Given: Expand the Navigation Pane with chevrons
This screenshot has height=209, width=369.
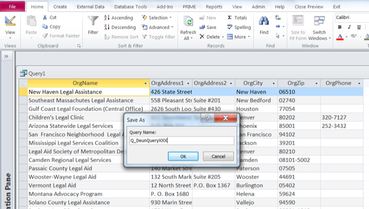Looking at the screenshot, I should (6, 57).
